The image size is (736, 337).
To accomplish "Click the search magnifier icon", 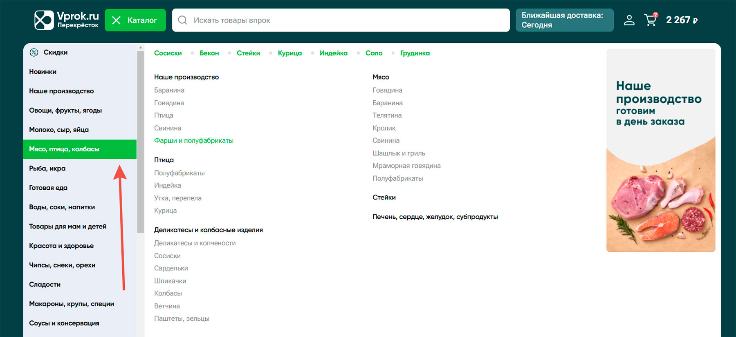I will [183, 20].
